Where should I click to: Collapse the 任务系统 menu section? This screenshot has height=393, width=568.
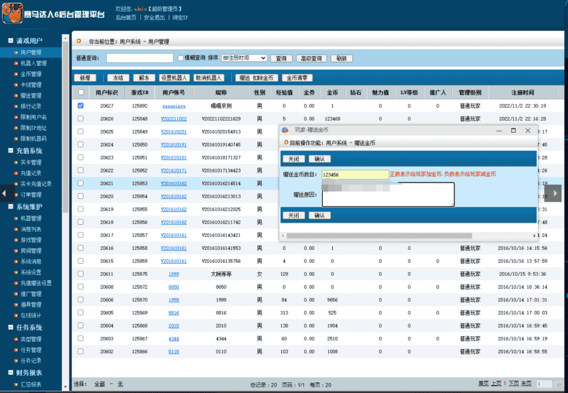[11, 327]
